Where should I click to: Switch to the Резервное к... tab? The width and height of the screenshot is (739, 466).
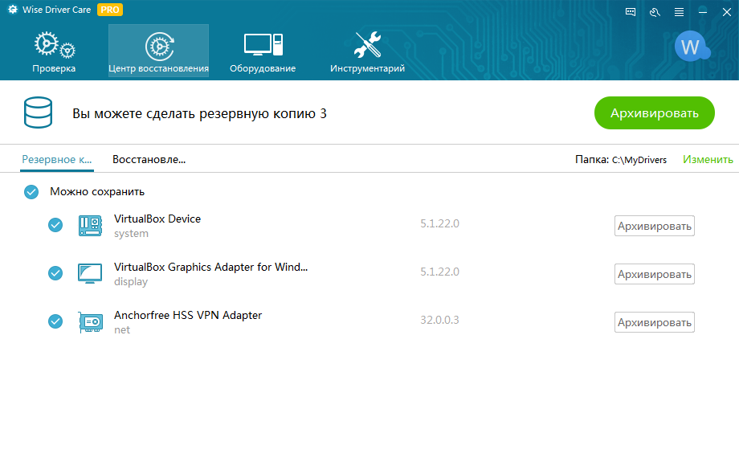[x=57, y=159]
